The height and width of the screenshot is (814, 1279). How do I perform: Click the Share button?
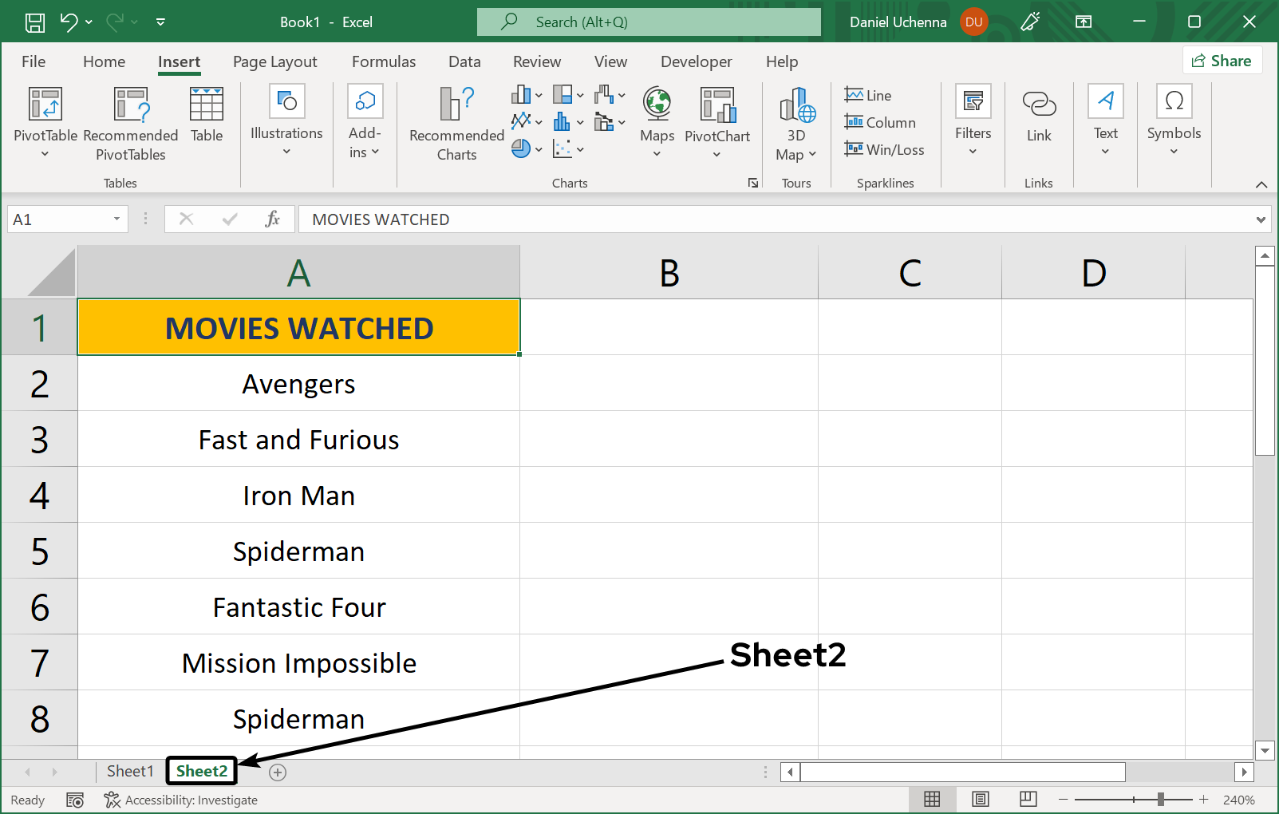(1222, 61)
